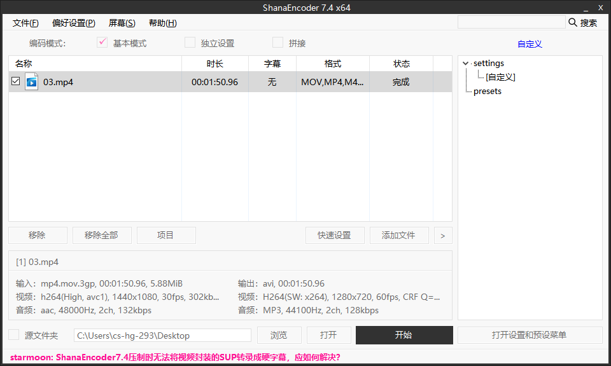Click the output audio MP3, 44100Hz line

click(x=308, y=310)
